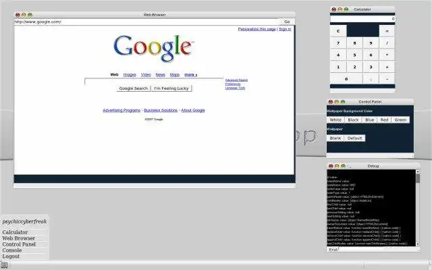Maximize the Debug window
Screen dimensions: 432x270
coord(344,166)
